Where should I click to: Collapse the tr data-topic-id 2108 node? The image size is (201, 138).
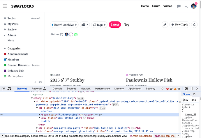(x=34, y=102)
